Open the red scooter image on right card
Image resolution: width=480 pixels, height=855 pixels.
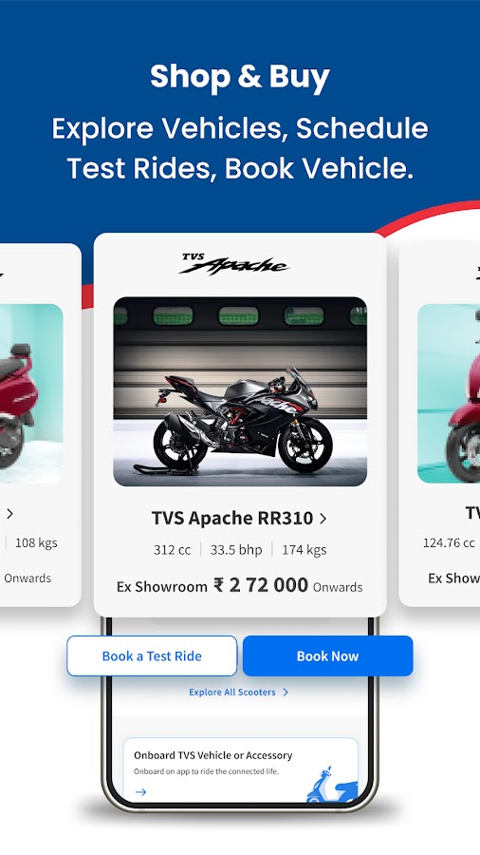pos(449,393)
